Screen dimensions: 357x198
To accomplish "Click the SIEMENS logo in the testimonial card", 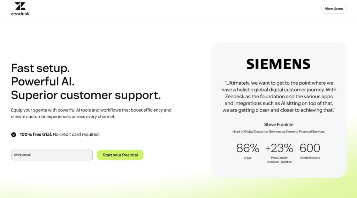I will (278, 64).
